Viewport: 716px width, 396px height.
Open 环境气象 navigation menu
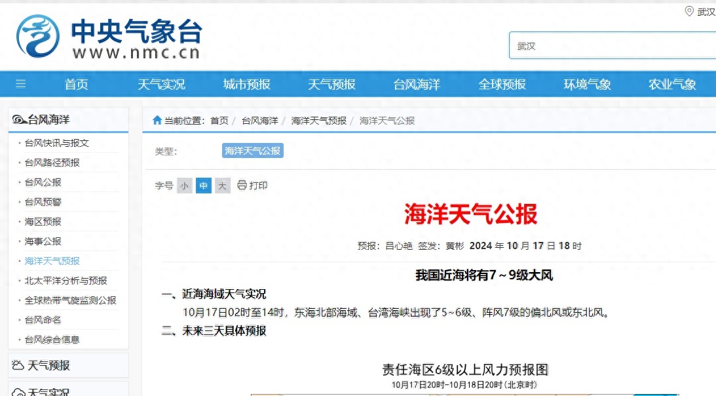(x=587, y=84)
